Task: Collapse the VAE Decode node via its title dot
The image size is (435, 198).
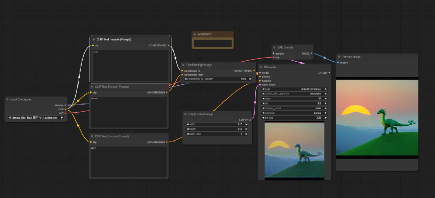Action: tap(274, 47)
